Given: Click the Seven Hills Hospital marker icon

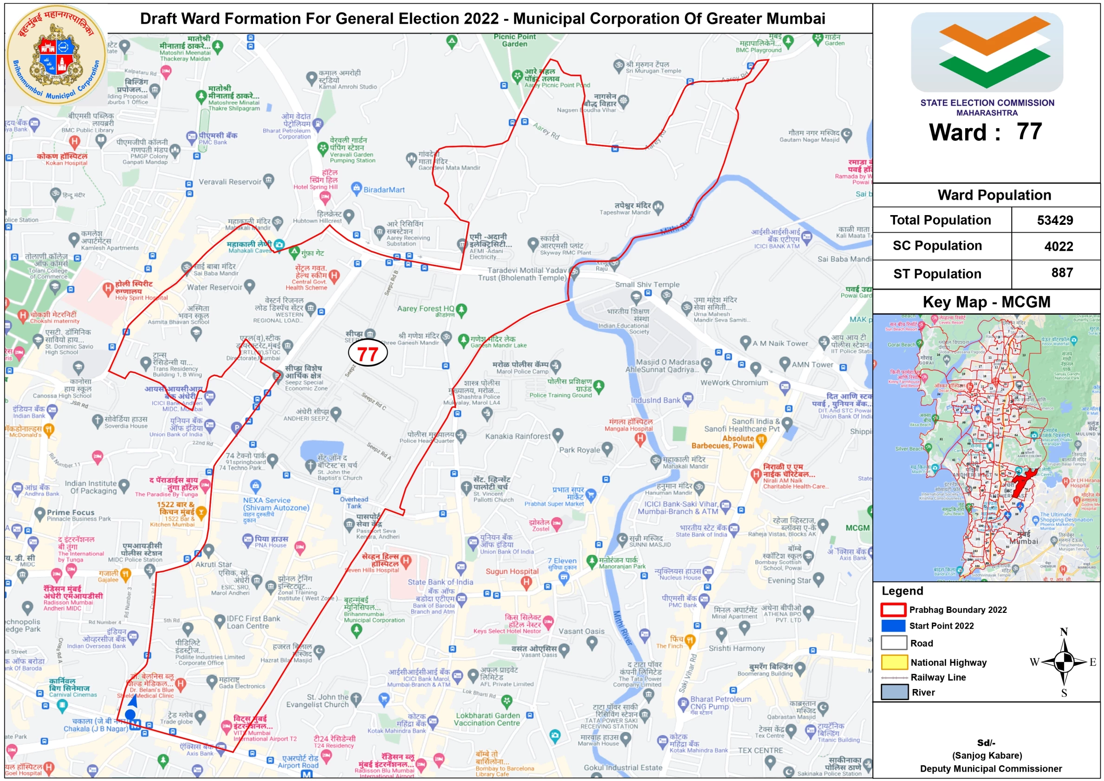Looking at the screenshot, I should click(x=406, y=560).
